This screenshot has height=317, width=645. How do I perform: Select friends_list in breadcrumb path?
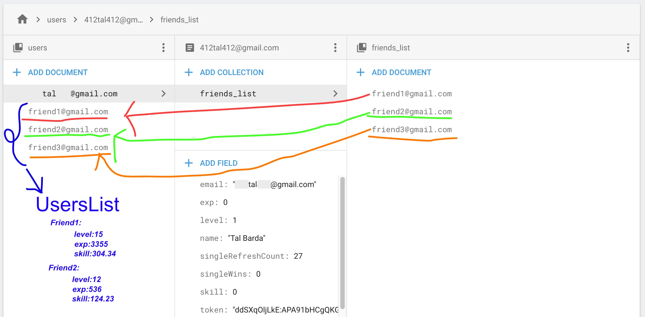179,20
